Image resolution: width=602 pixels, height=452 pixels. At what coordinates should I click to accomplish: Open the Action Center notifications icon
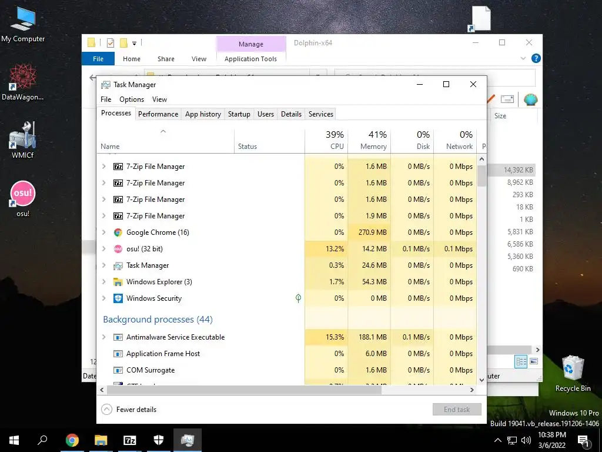583,440
